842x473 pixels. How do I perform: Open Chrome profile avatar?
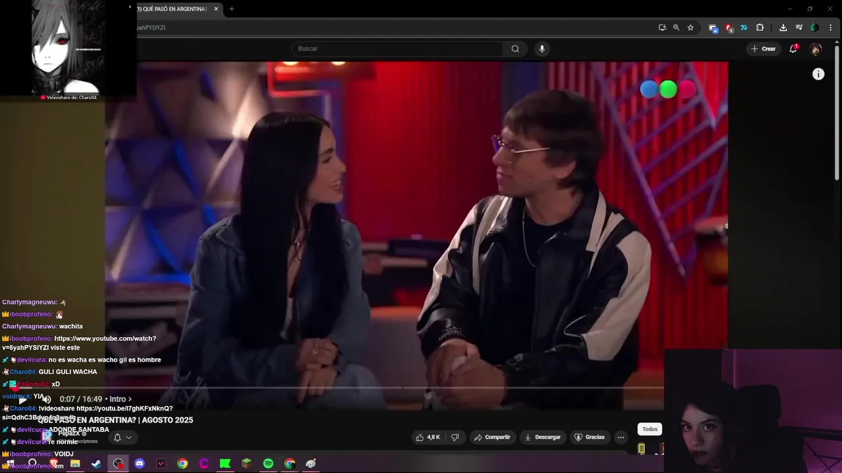pos(814,28)
